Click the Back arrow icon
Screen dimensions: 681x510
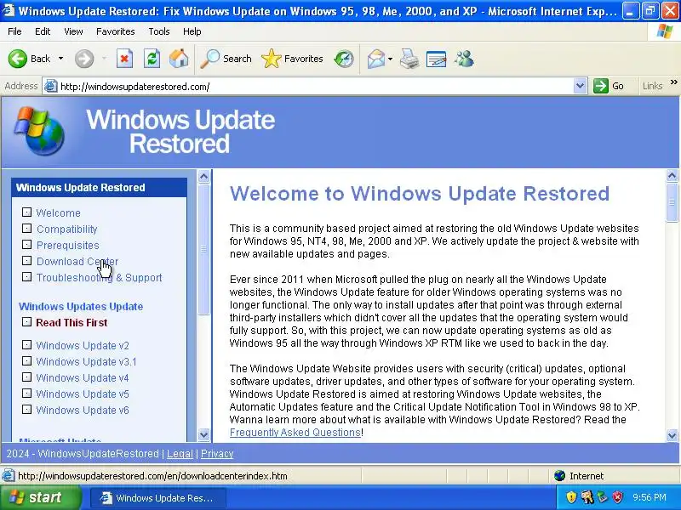pyautogui.click(x=17, y=59)
